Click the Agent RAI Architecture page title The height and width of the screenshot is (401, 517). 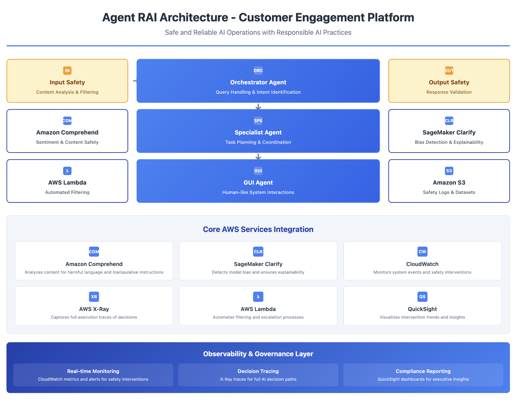(x=258, y=17)
